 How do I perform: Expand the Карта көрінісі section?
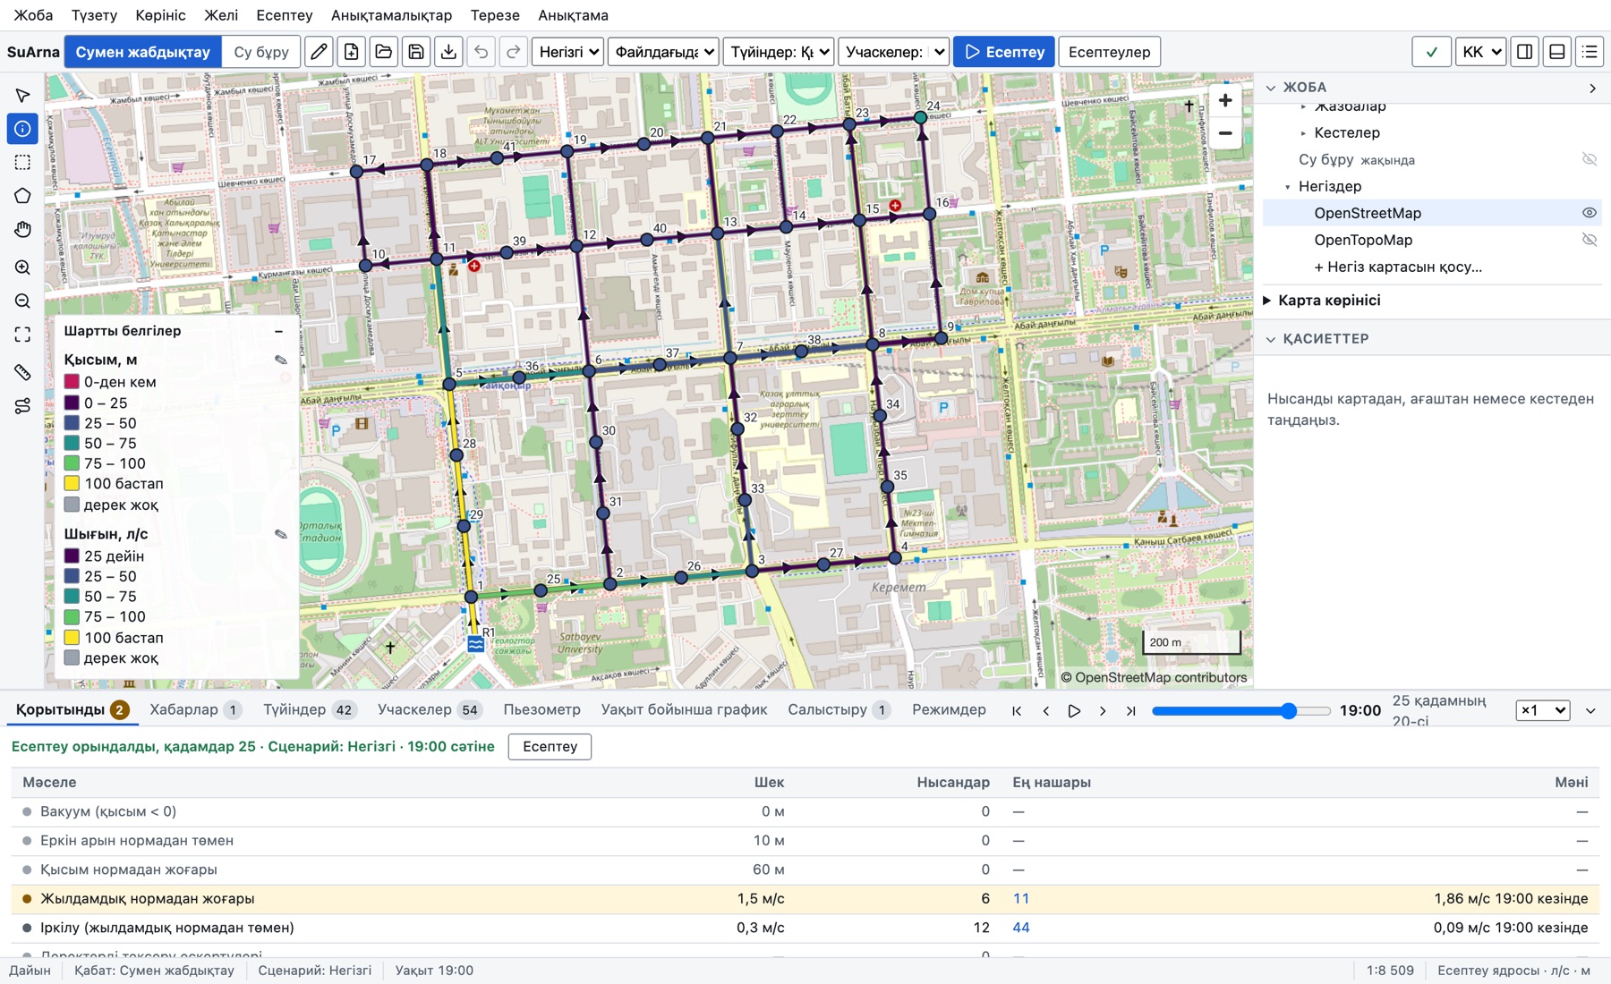point(1329,301)
